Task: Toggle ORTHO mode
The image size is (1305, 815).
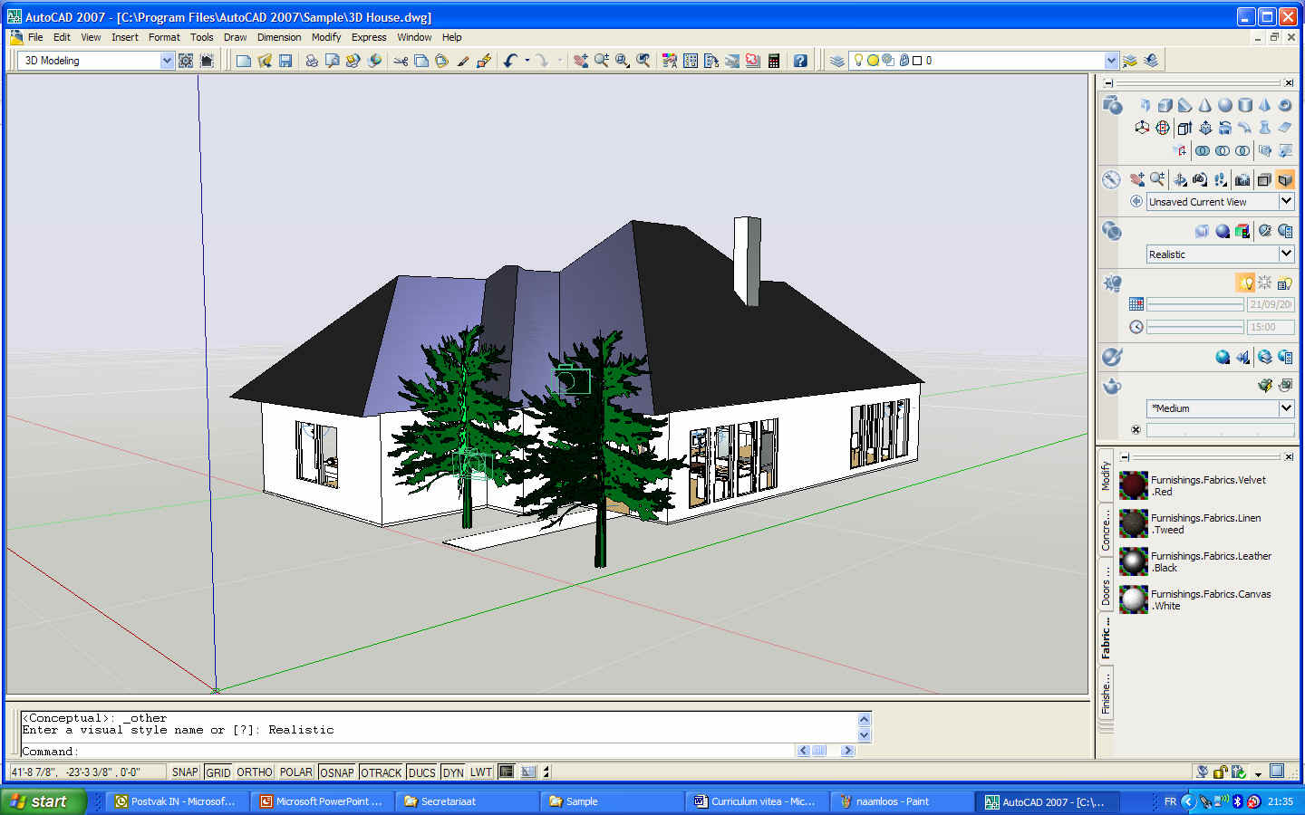Action: click(255, 772)
